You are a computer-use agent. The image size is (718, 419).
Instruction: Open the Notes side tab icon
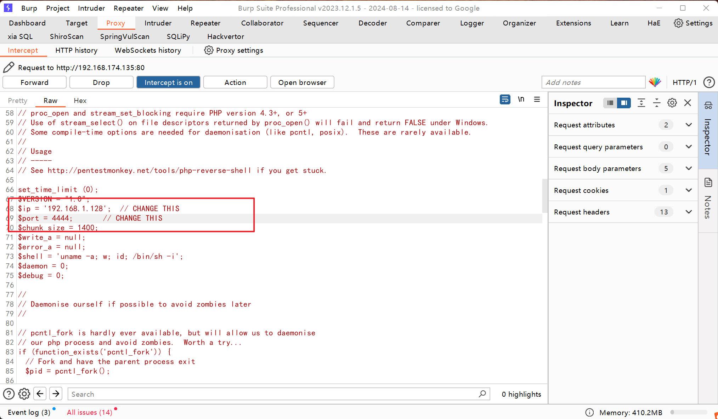click(708, 183)
